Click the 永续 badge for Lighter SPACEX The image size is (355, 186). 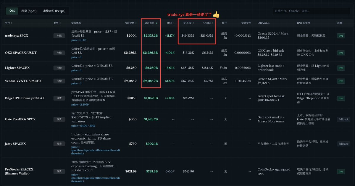(59, 68)
